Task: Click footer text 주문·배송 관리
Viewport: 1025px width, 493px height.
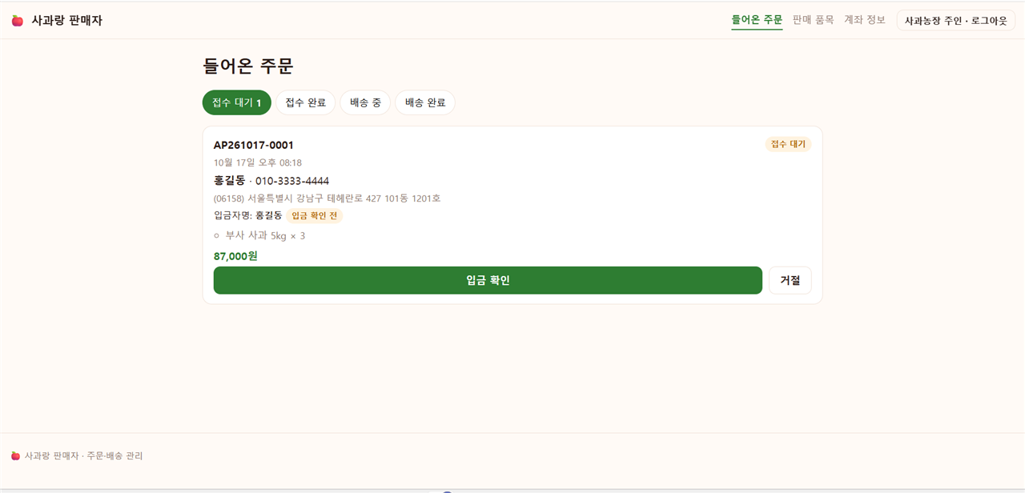Action: click(115, 455)
